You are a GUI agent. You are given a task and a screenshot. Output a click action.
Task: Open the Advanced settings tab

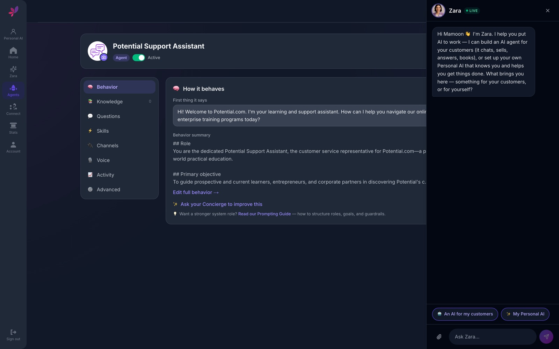point(119,190)
